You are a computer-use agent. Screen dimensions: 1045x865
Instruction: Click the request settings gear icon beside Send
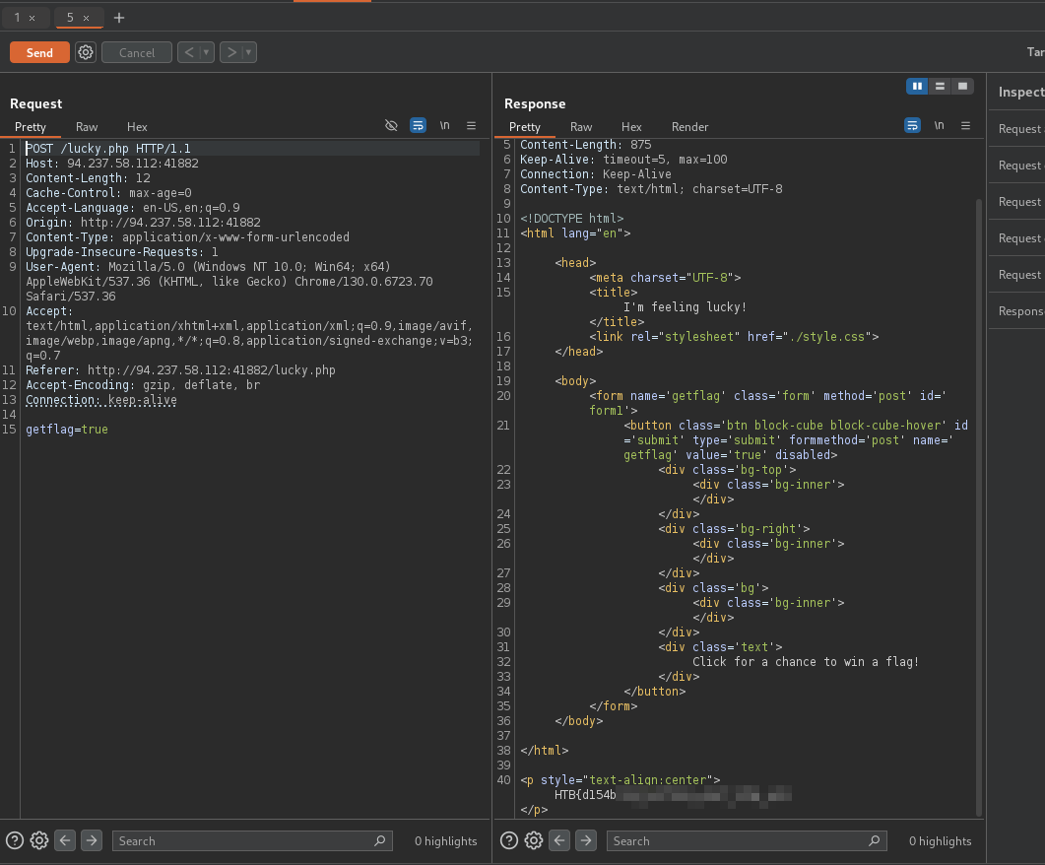tap(86, 52)
